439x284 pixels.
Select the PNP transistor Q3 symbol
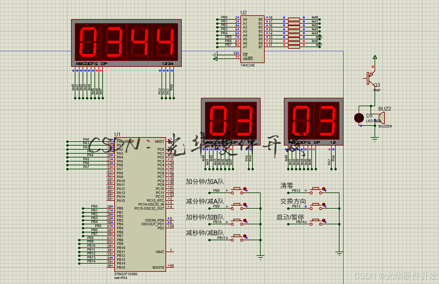[370, 78]
